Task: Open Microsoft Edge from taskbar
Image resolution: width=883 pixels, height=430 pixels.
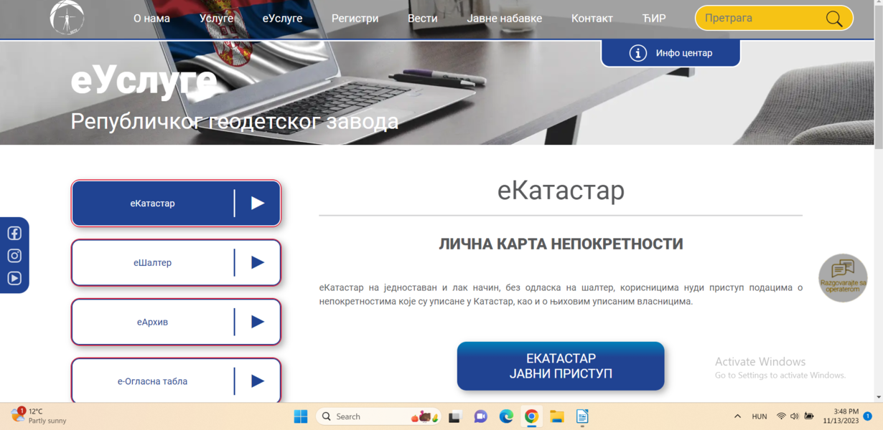Action: tap(506, 416)
